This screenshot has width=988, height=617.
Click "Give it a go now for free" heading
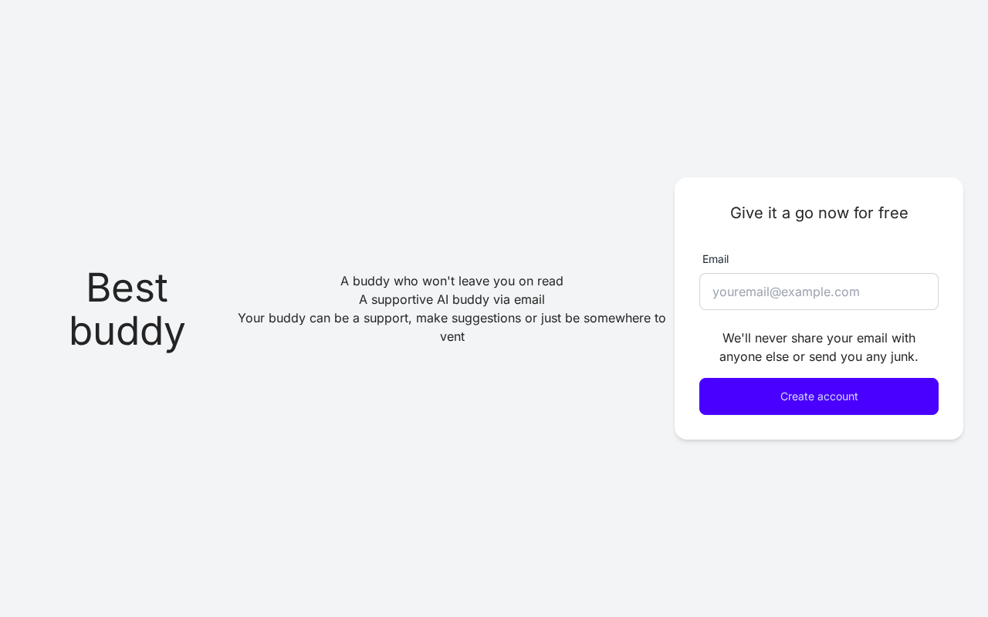819,213
